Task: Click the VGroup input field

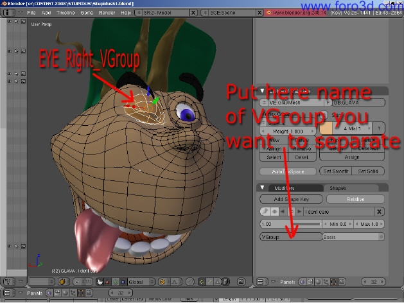Action: (x=291, y=237)
